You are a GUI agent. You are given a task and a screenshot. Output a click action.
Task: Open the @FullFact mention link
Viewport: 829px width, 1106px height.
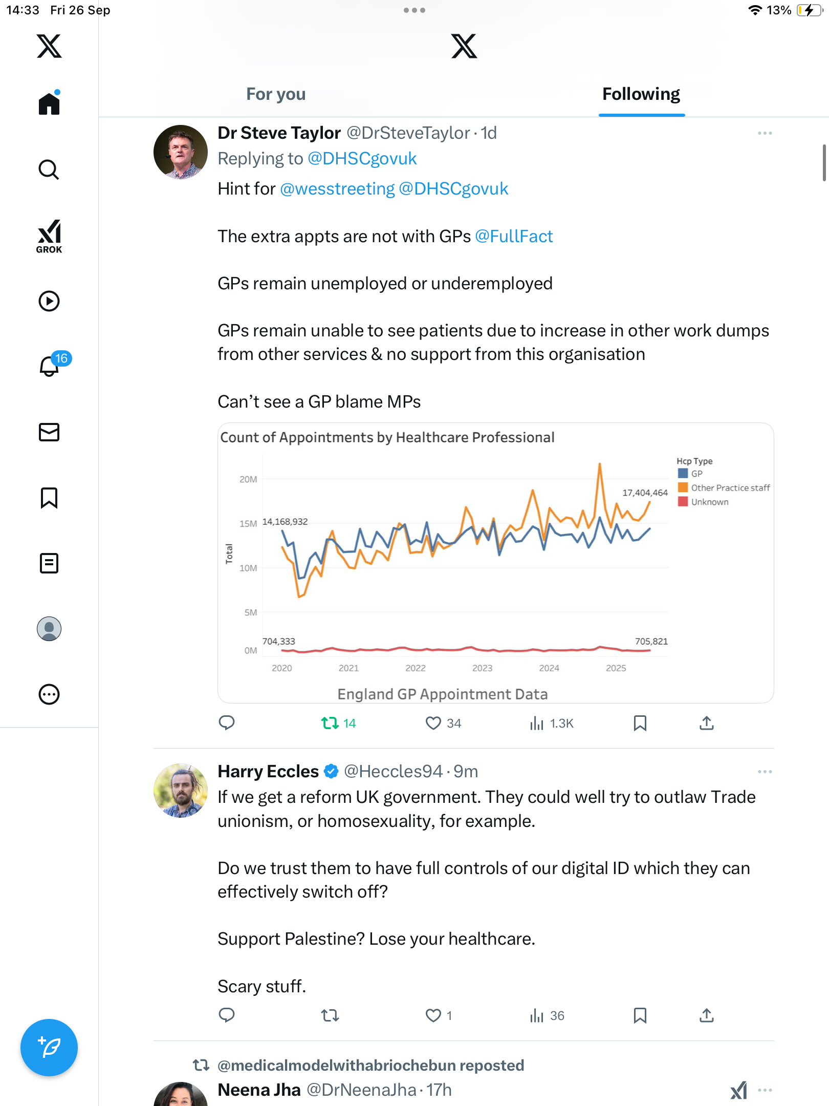pos(514,236)
